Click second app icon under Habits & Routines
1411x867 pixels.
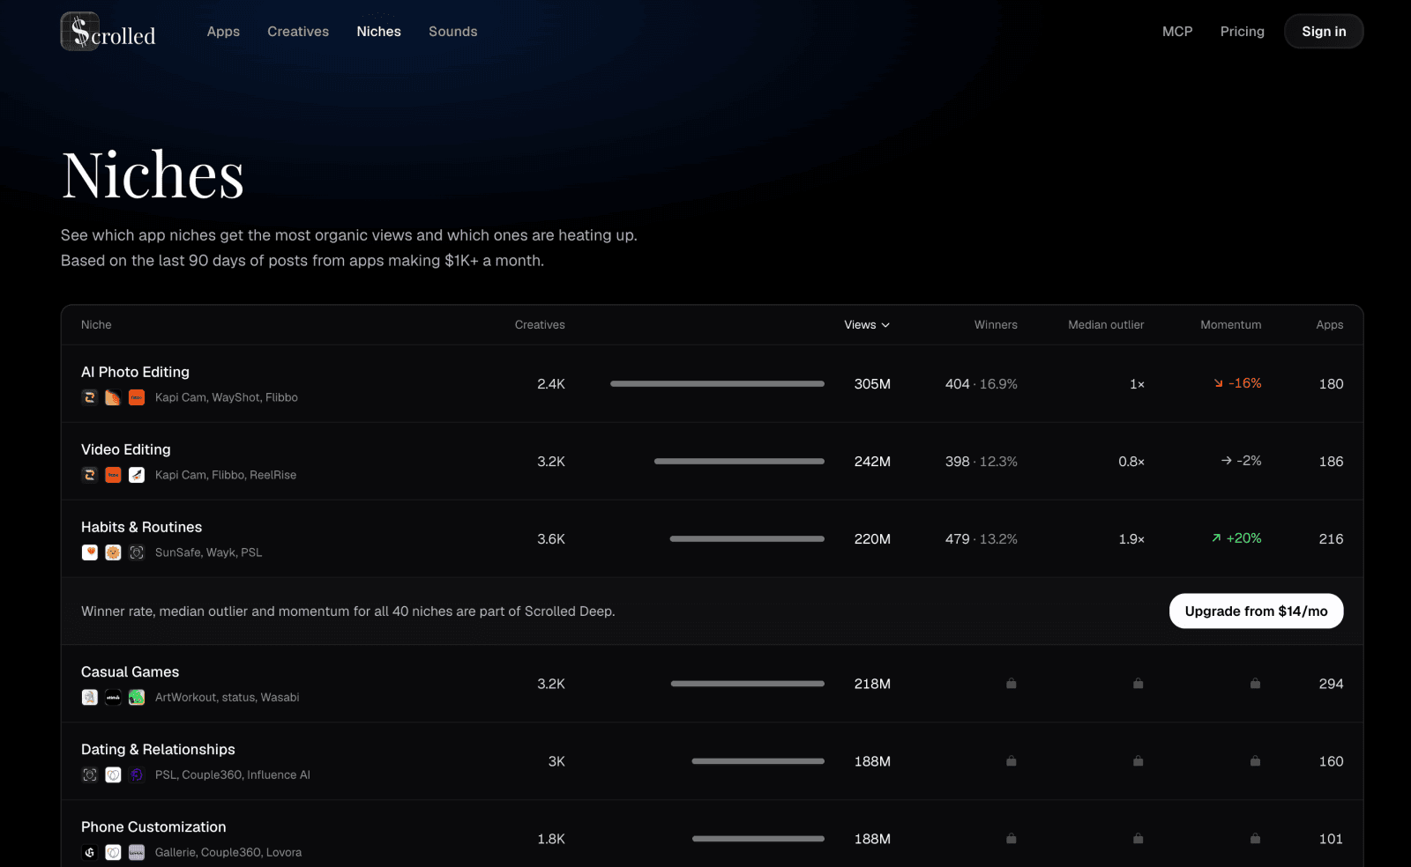coord(113,552)
